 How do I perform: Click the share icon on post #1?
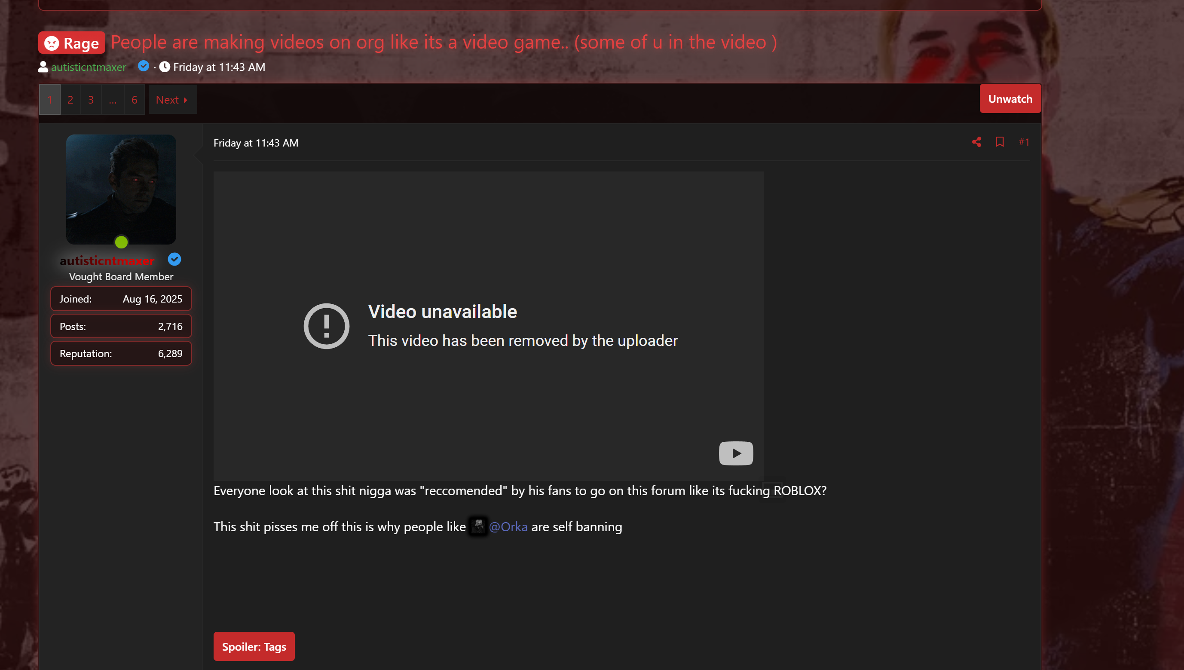coord(976,142)
